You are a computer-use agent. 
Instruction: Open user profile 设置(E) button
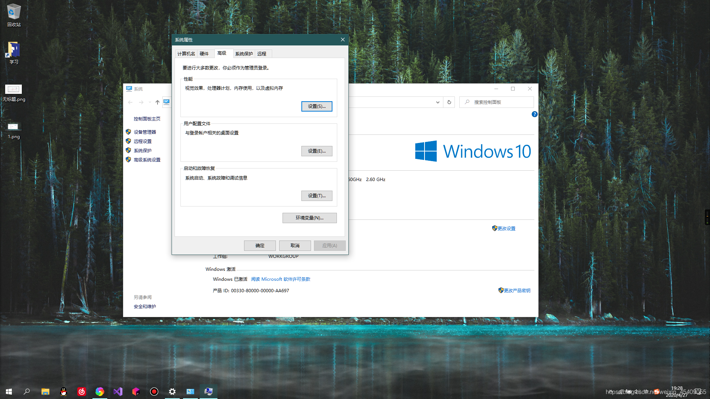317,151
